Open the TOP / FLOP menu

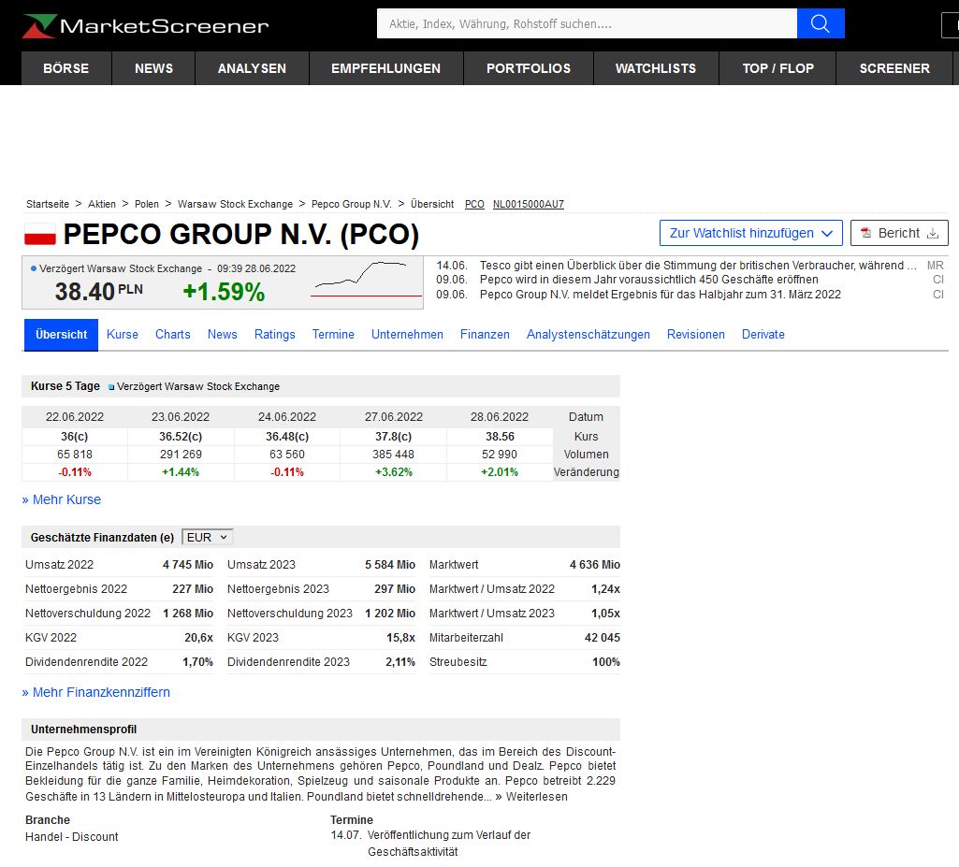click(x=778, y=68)
